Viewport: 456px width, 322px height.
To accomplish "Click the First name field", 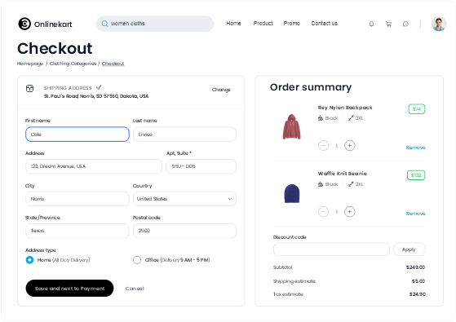I will 77,135.
